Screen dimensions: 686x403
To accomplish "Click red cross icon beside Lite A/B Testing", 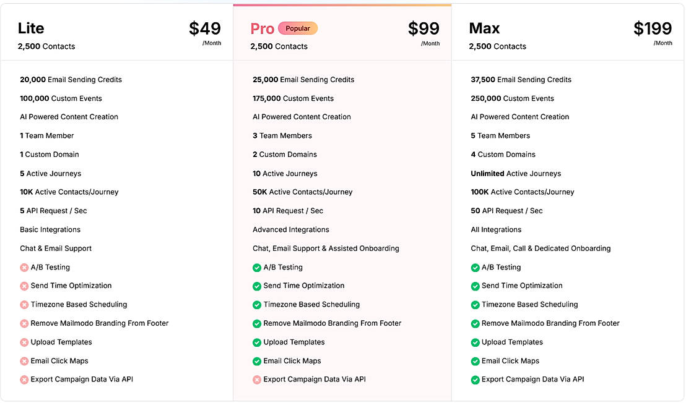I will [24, 268].
